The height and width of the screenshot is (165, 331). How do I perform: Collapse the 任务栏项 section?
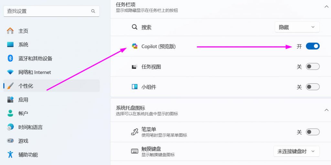pyautogui.click(x=326, y=6)
